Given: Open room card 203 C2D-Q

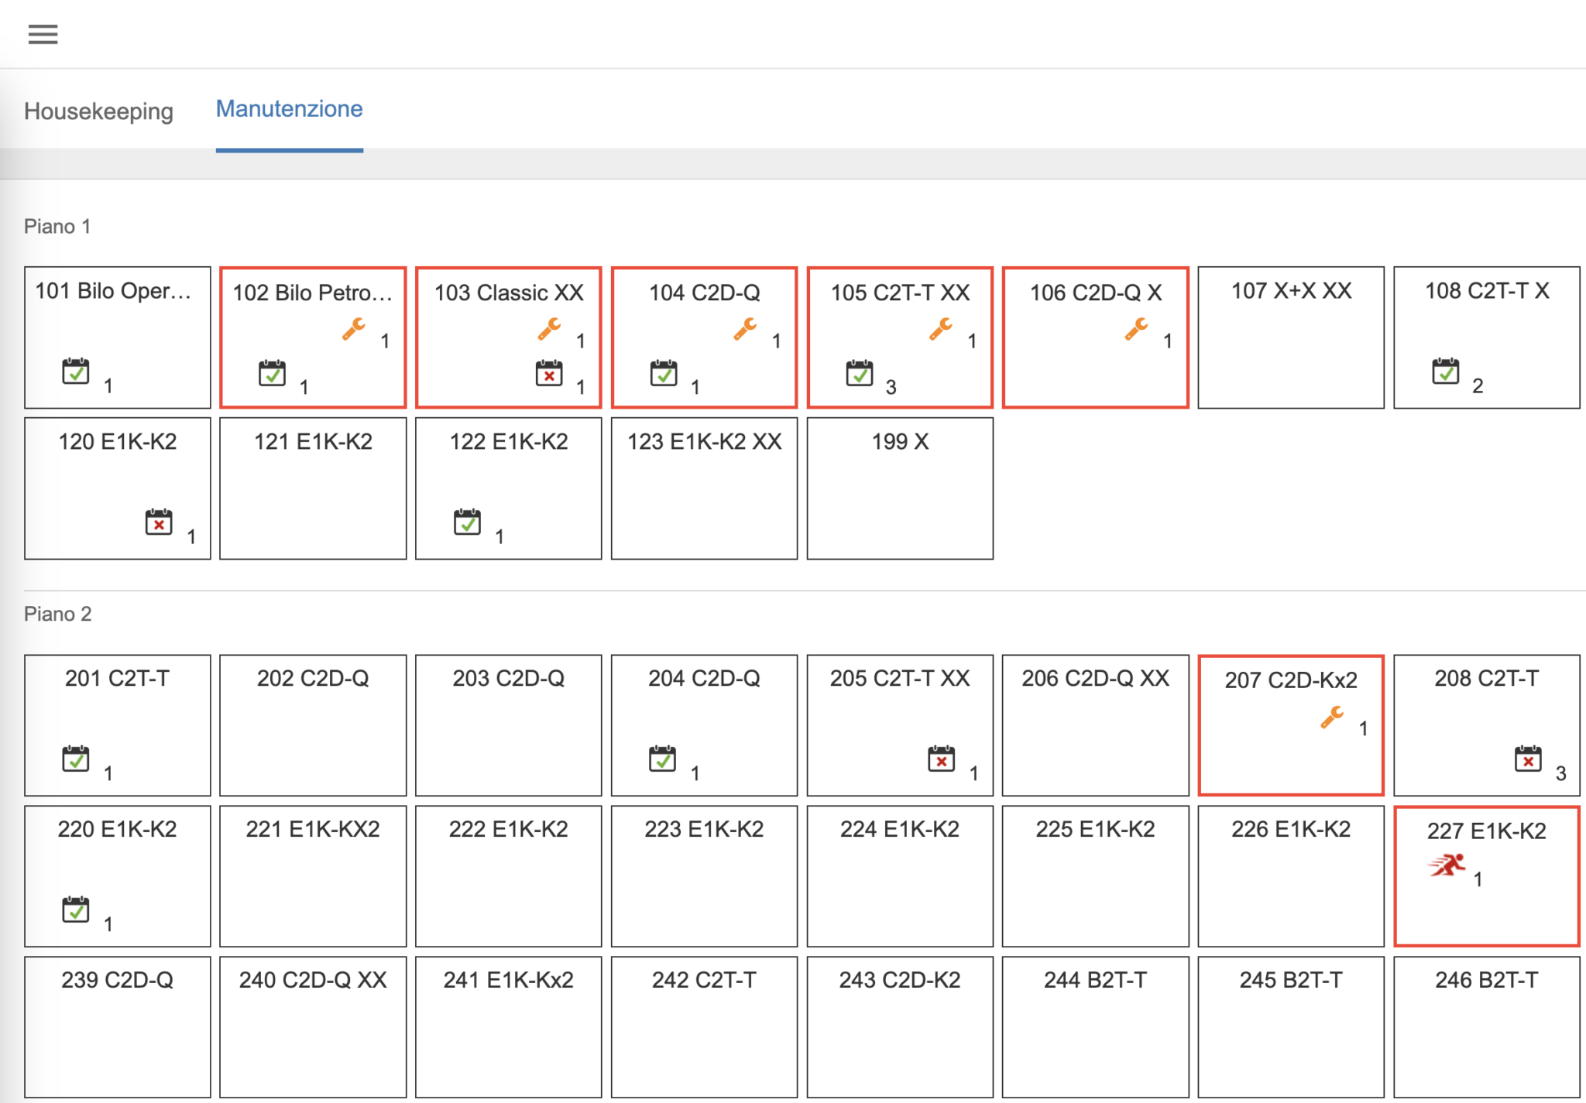Looking at the screenshot, I should pos(509,725).
